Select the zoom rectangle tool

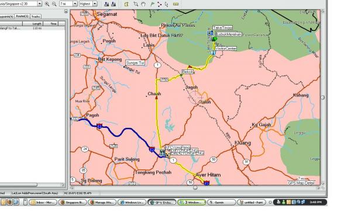click(136, 4)
